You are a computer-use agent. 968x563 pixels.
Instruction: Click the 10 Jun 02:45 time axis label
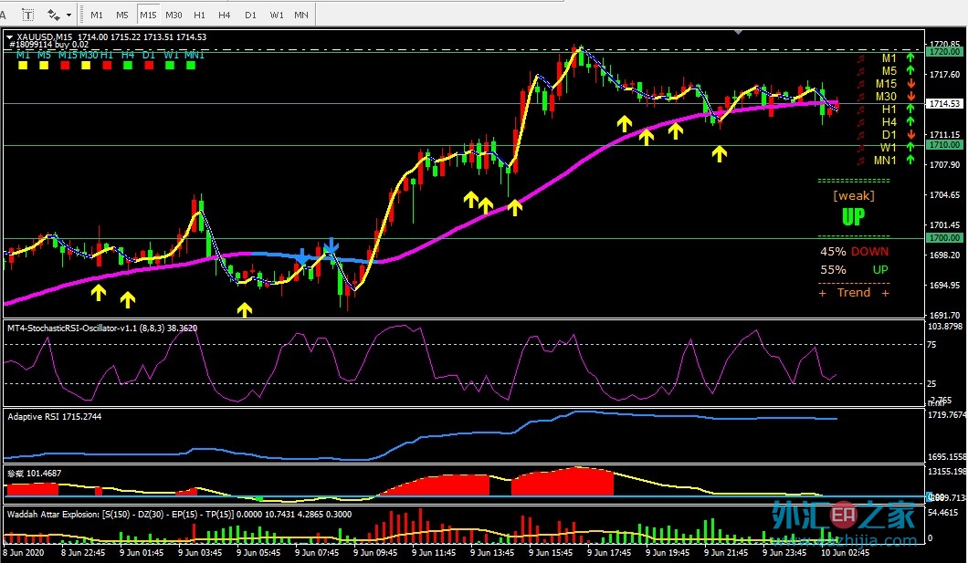point(845,553)
